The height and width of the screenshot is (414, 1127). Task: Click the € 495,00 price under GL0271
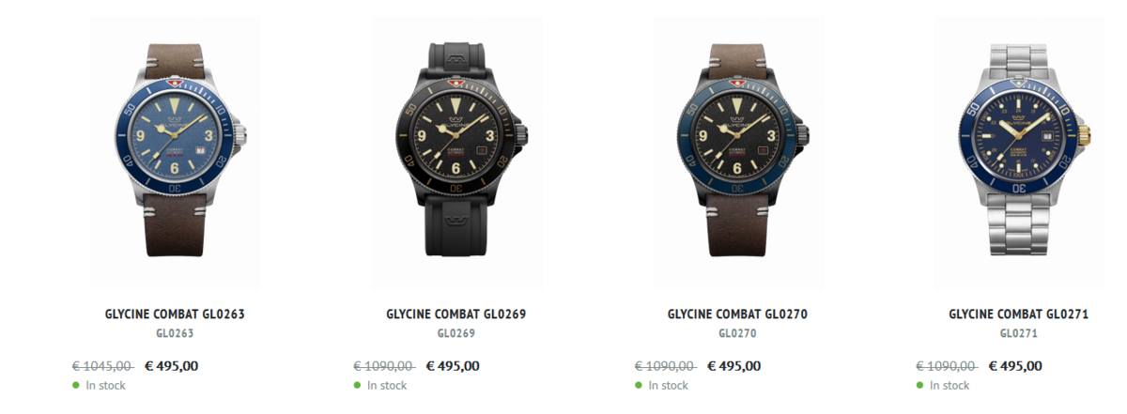point(1014,366)
